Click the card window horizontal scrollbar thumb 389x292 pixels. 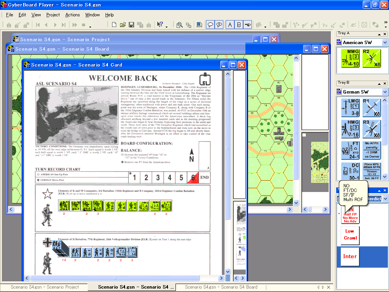click(x=115, y=278)
